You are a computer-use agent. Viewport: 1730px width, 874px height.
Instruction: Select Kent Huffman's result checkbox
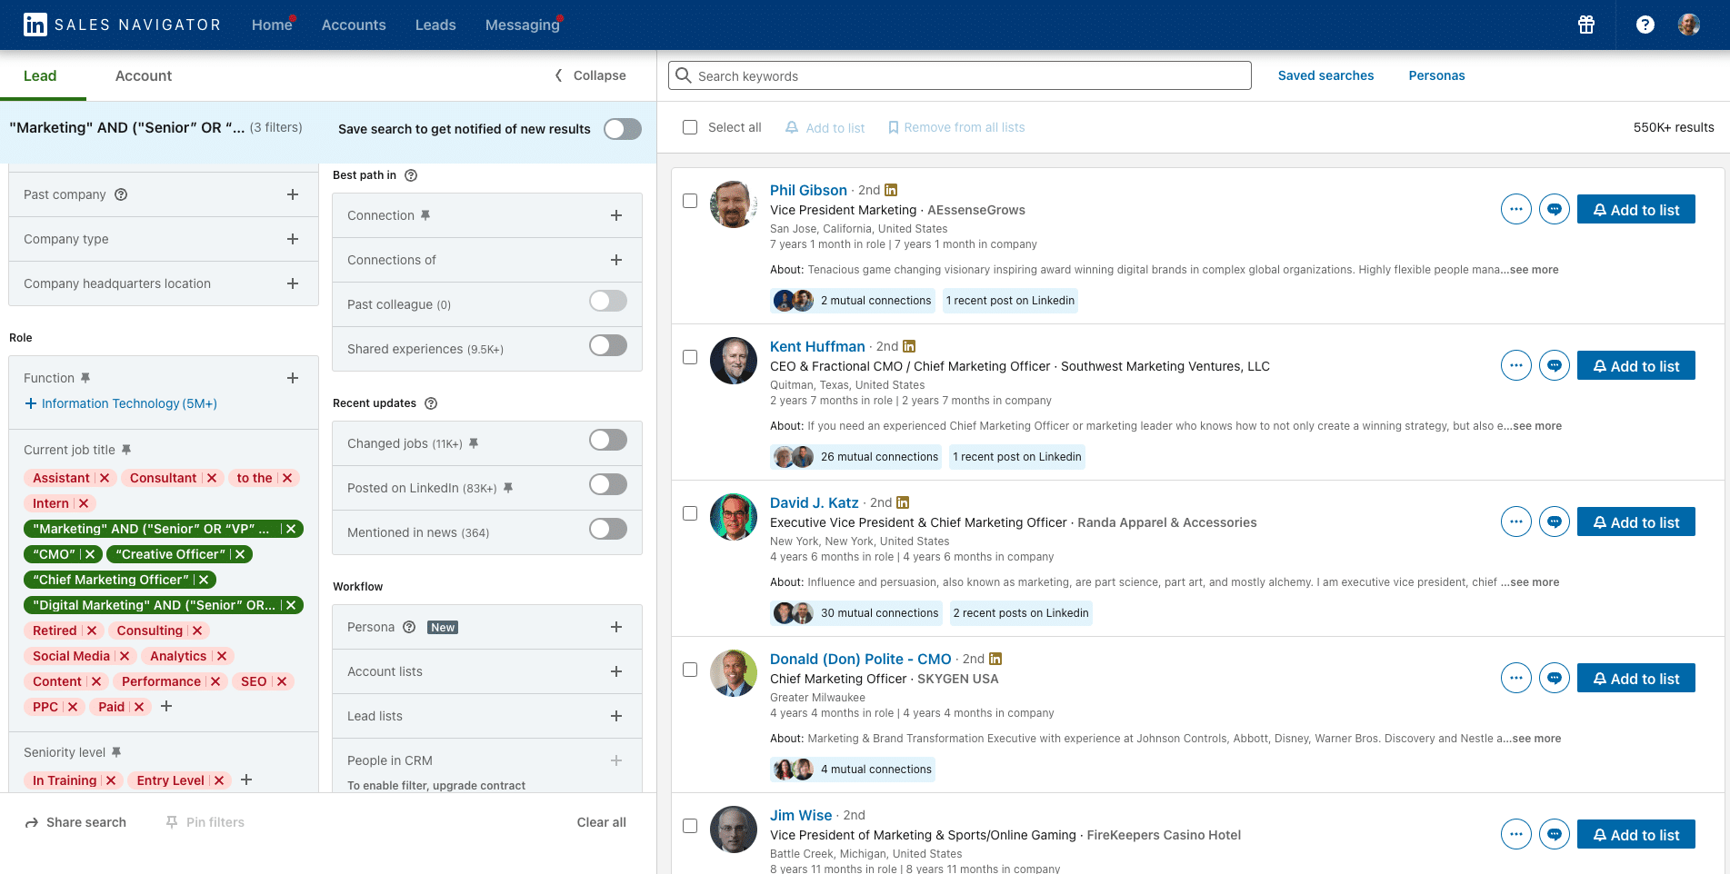point(690,357)
